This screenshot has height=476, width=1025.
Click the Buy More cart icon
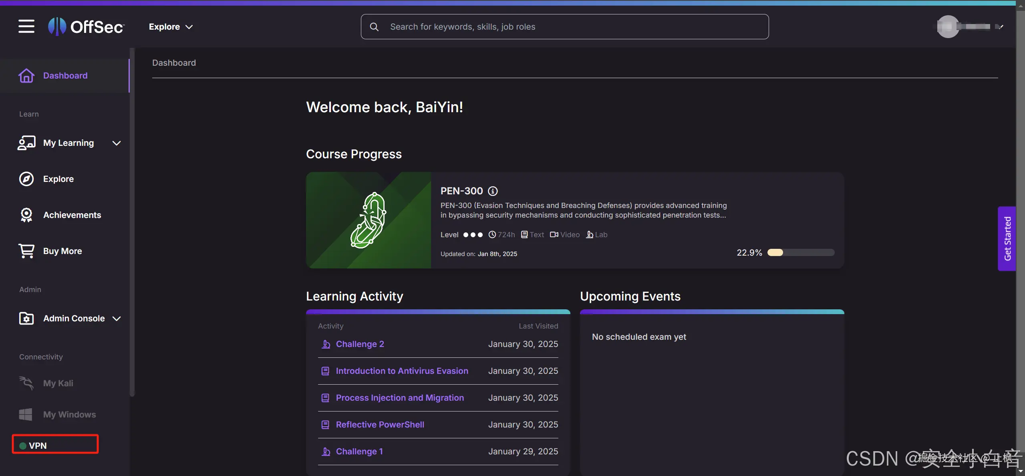point(26,251)
